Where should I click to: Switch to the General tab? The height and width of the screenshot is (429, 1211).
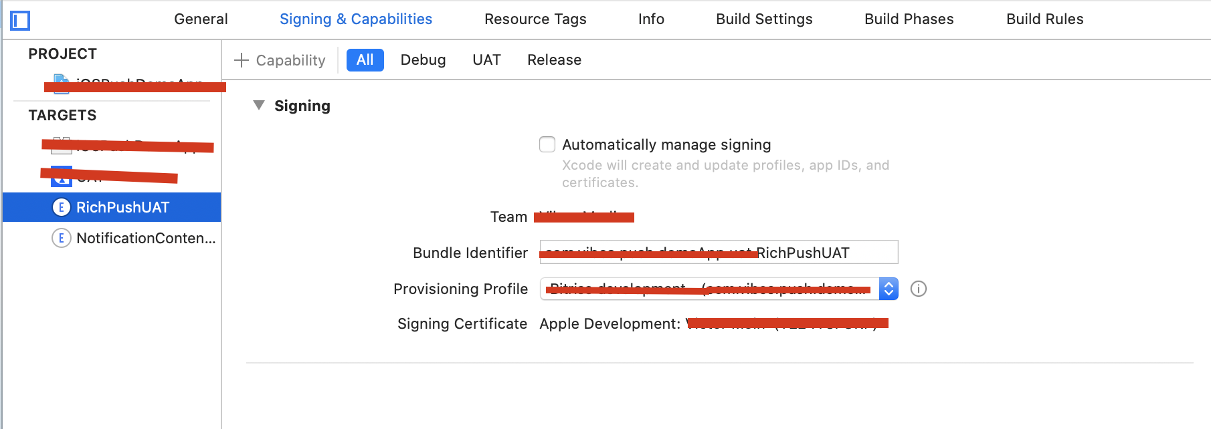[x=201, y=19]
